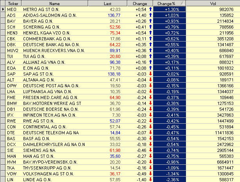
Task: Sort by the Last column header
Action: click(x=108, y=4)
